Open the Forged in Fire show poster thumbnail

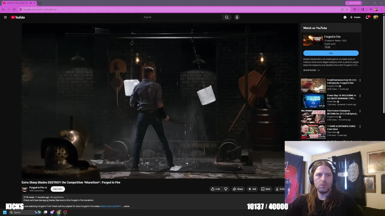pyautogui.click(x=313, y=40)
